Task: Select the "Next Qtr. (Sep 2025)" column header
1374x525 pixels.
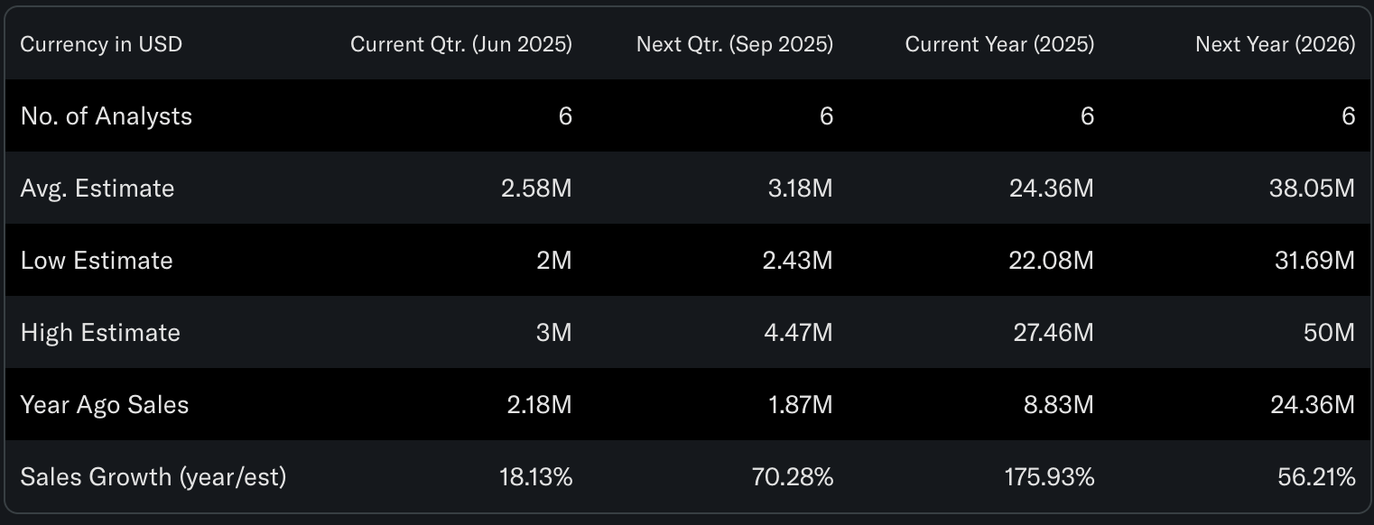Action: tap(734, 44)
